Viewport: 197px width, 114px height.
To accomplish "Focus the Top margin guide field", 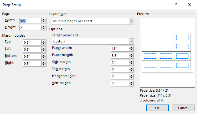I will (x=32, y=42).
